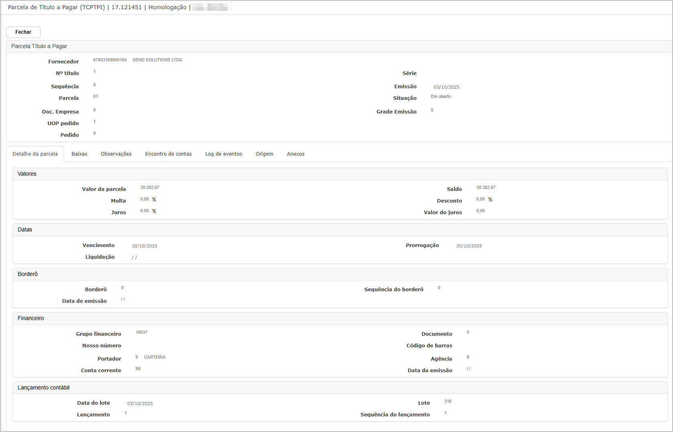Click the Valor da parcela amount
The height and width of the screenshot is (432, 673).
click(x=150, y=188)
